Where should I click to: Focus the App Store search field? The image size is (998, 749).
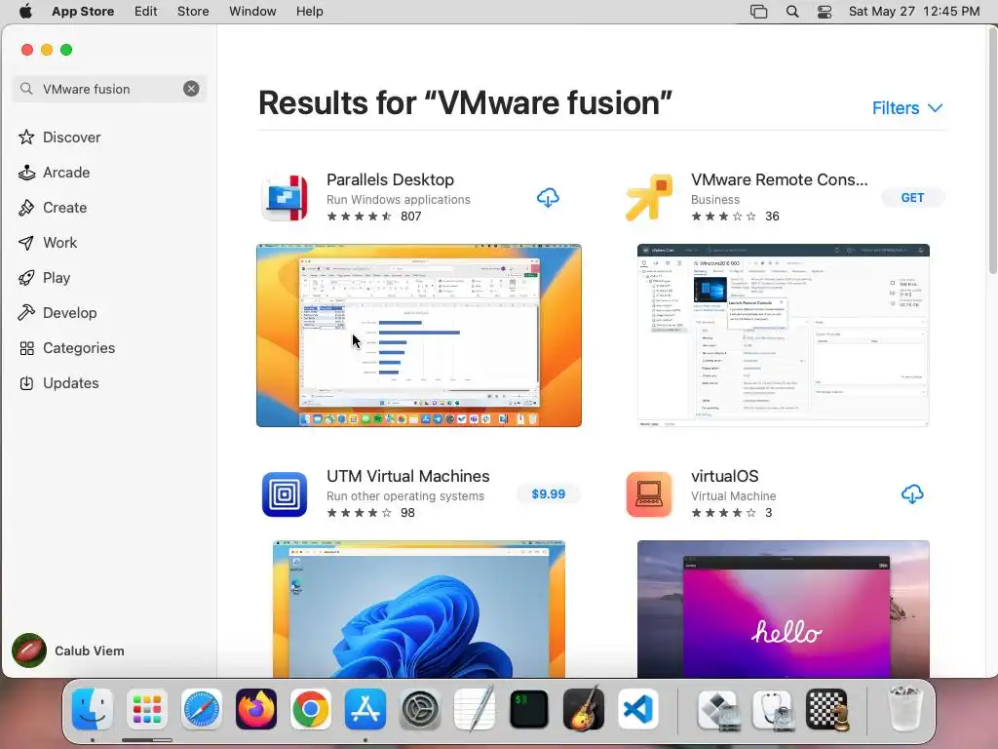click(x=108, y=89)
